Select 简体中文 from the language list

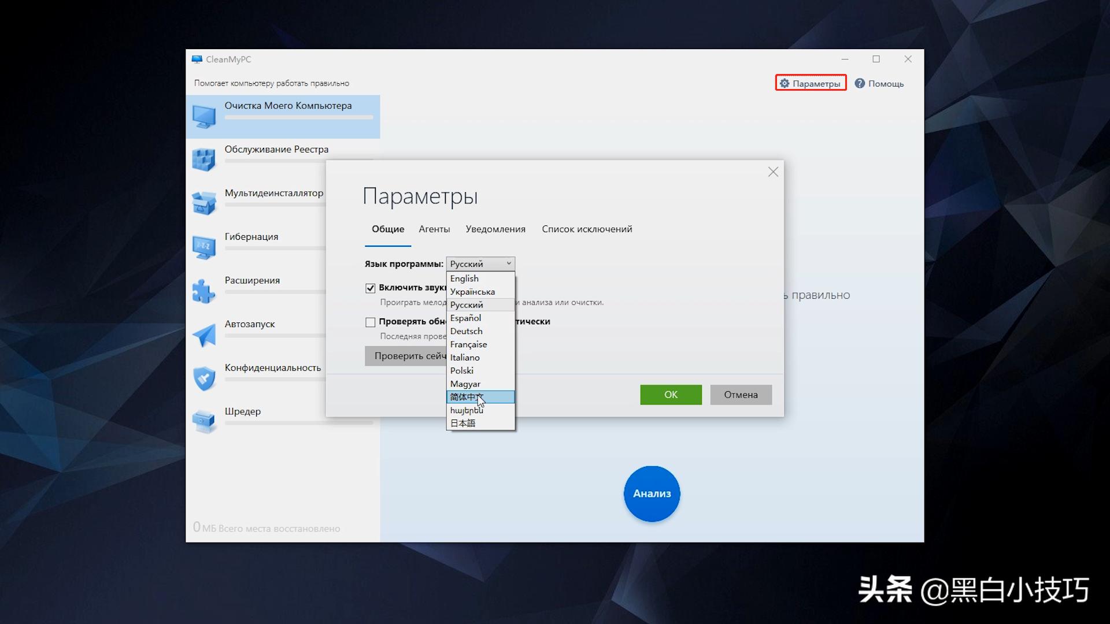[x=467, y=397]
